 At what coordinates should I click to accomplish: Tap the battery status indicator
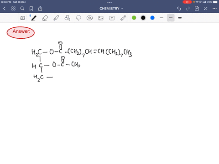[x=215, y=2]
